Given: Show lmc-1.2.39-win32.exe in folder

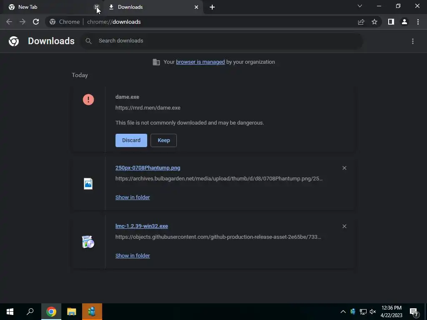Looking at the screenshot, I should (133, 256).
